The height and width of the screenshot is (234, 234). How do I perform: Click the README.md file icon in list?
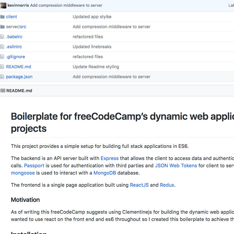coord(2,67)
